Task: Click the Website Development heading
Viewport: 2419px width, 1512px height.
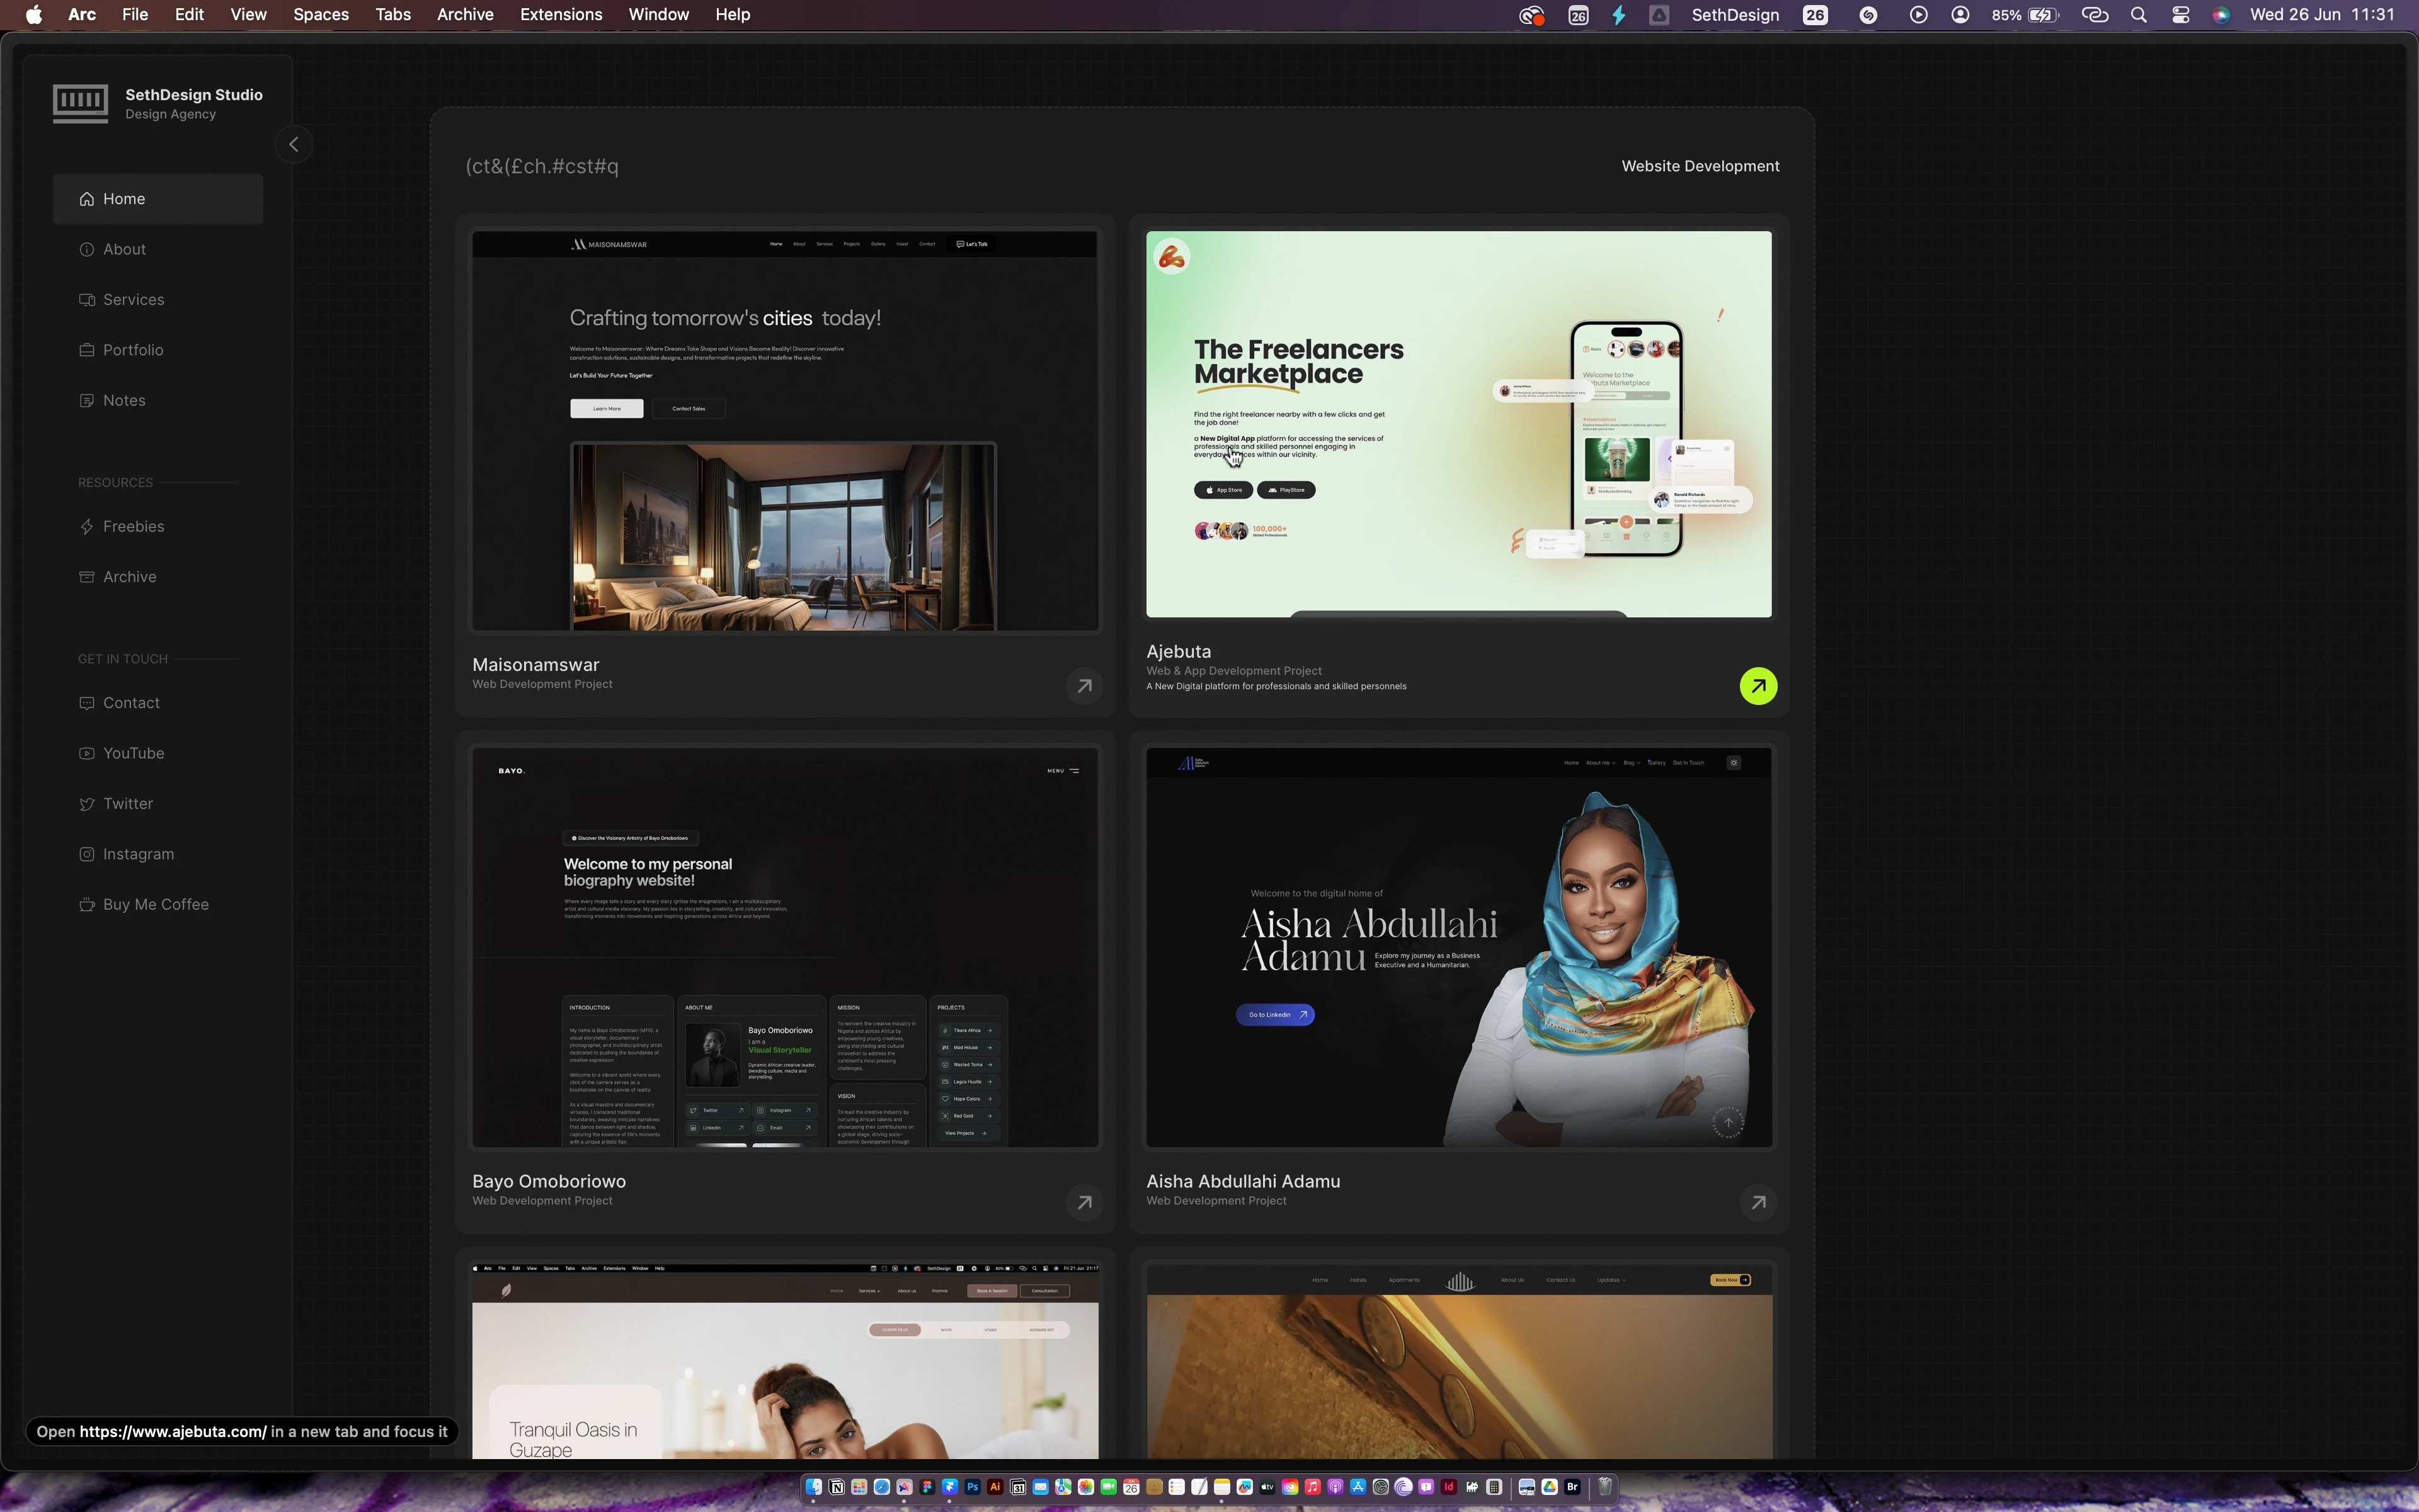Action: 1700,166
